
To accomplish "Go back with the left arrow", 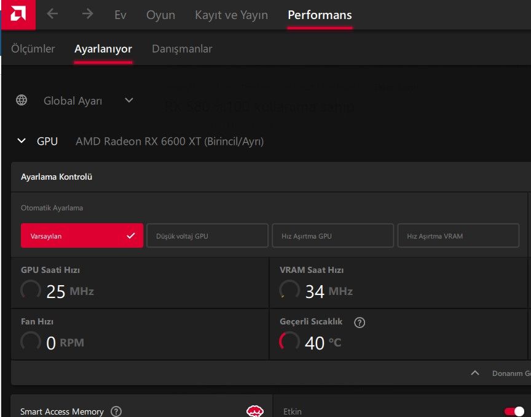I will (x=52, y=14).
